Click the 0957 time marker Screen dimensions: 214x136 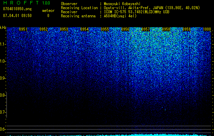146,29
